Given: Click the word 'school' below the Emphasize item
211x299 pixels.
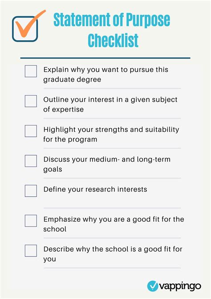Looking at the screenshot, I should click(x=55, y=229).
